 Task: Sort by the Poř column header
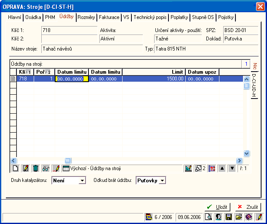click(x=44, y=72)
